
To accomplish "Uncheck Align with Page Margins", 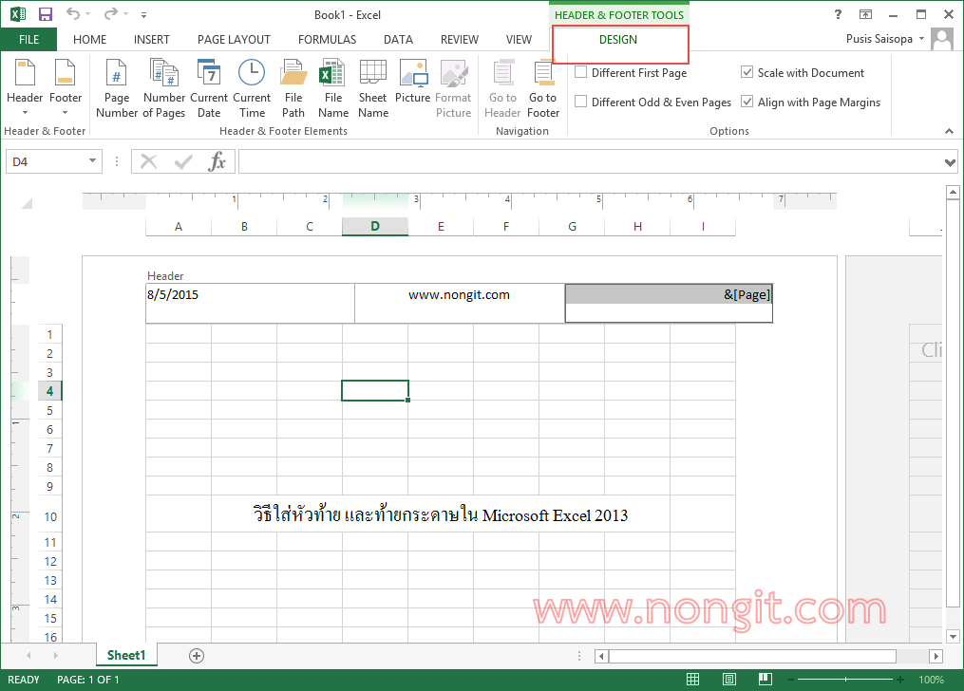I will coord(747,102).
